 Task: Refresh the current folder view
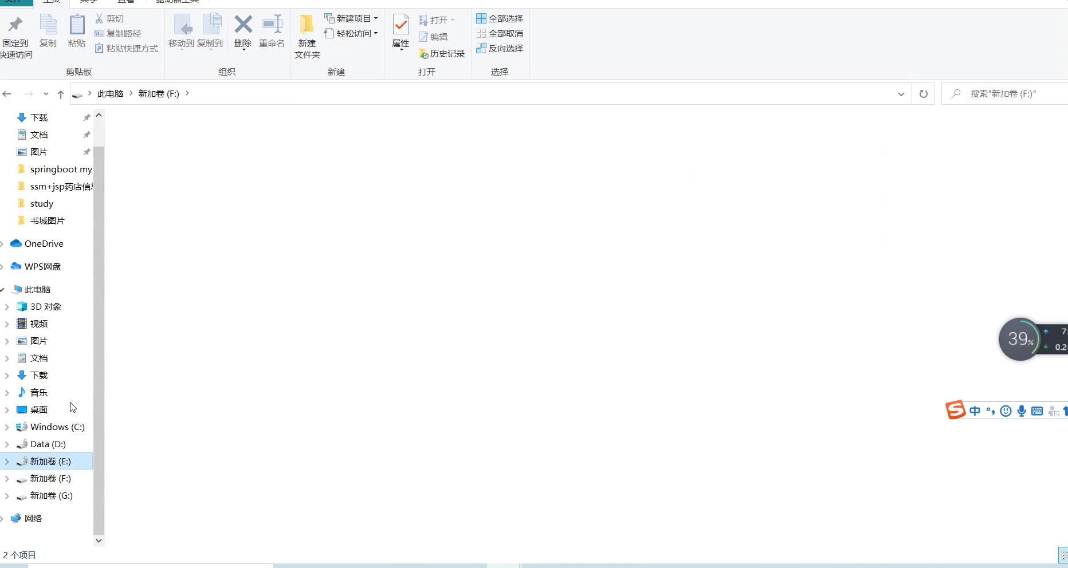[x=924, y=94]
